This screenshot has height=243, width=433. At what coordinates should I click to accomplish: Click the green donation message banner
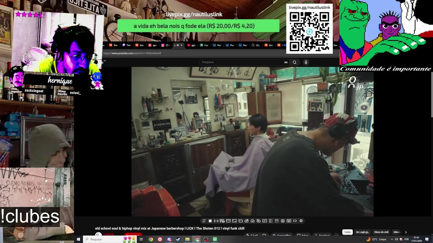198,26
